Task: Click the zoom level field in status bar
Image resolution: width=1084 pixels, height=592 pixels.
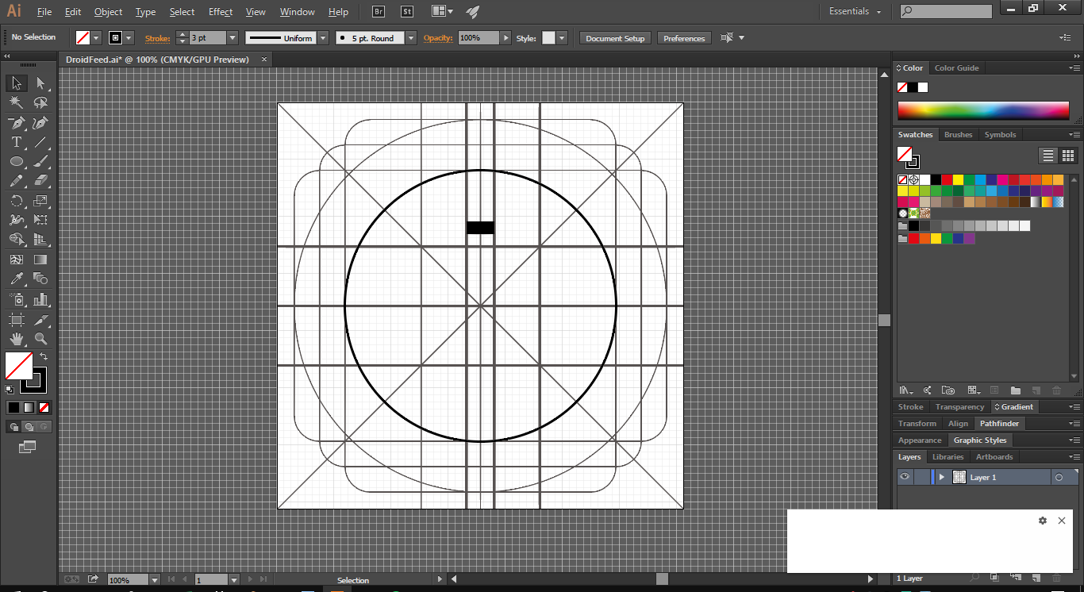Action: coord(127,580)
